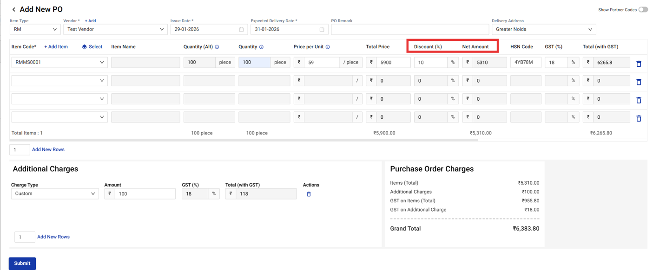
Task: Show info about Quantity (Alt)
Action: pos(217,47)
